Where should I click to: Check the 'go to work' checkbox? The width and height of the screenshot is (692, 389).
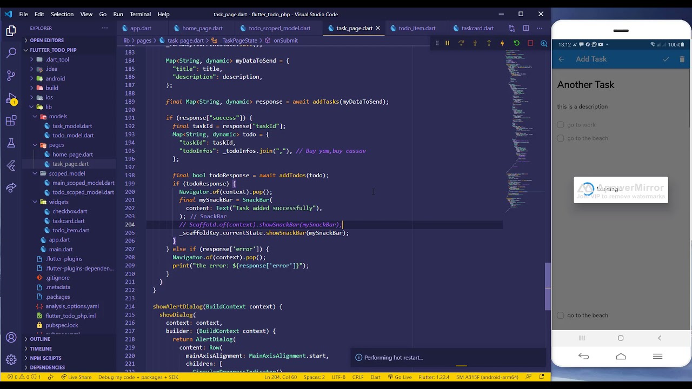point(561,125)
